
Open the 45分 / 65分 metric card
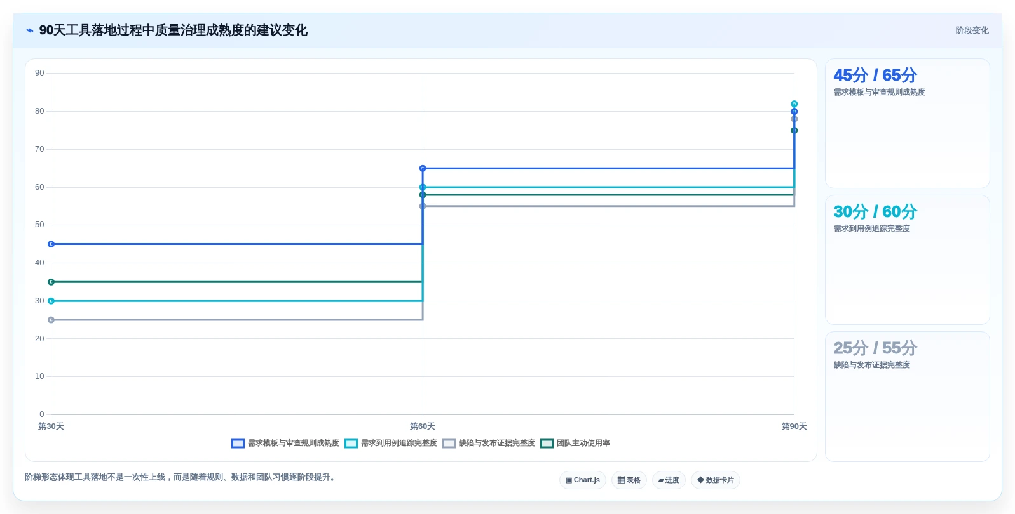coord(907,123)
